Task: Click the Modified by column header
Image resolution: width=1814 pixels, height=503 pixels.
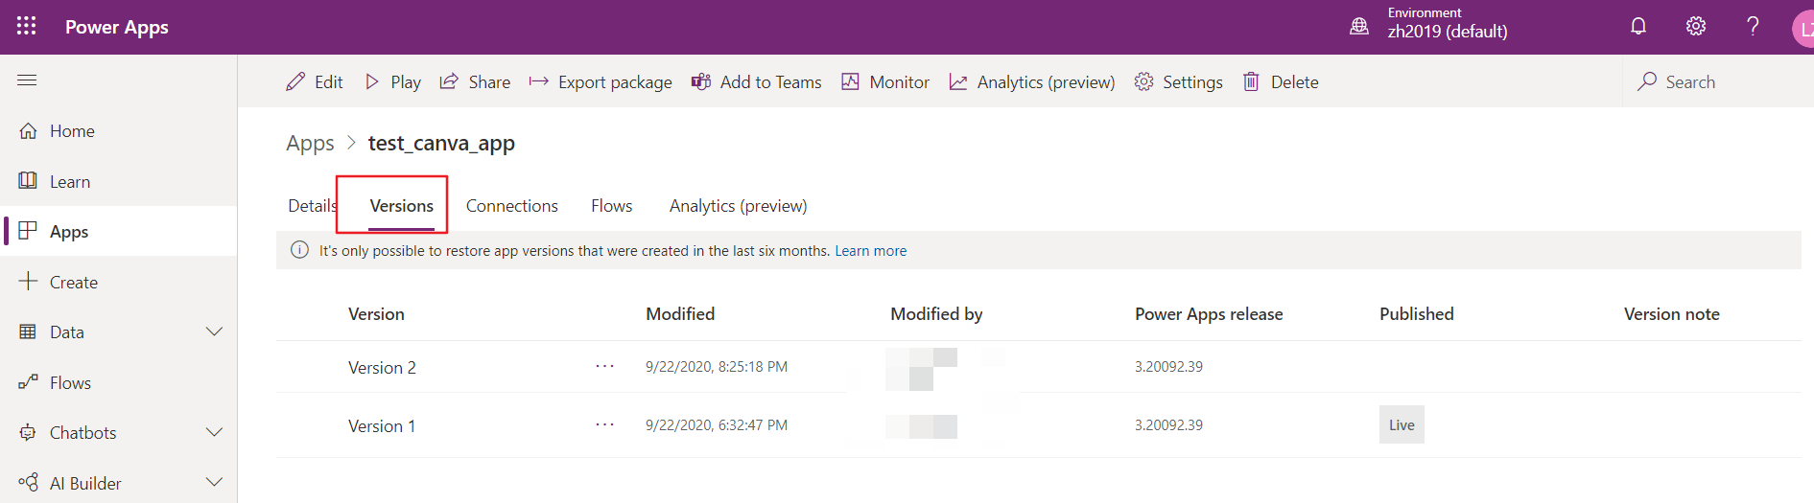Action: [936, 314]
